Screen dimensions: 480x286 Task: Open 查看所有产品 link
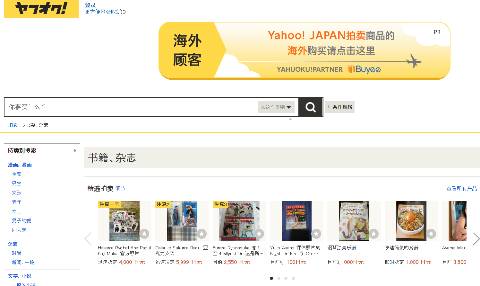click(462, 189)
